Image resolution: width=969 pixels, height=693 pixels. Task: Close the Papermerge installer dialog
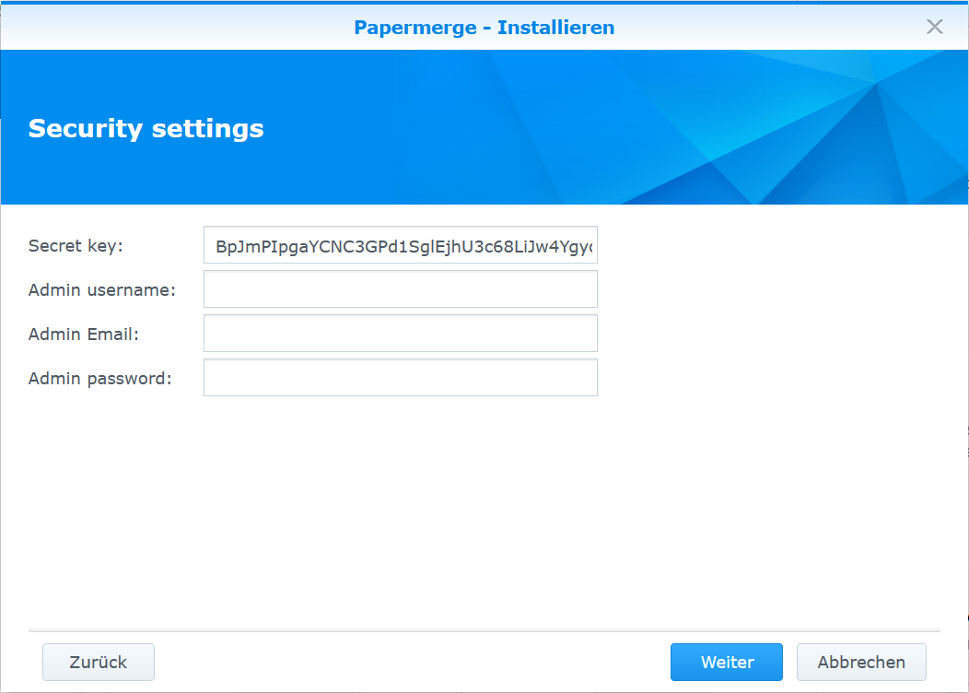934,27
